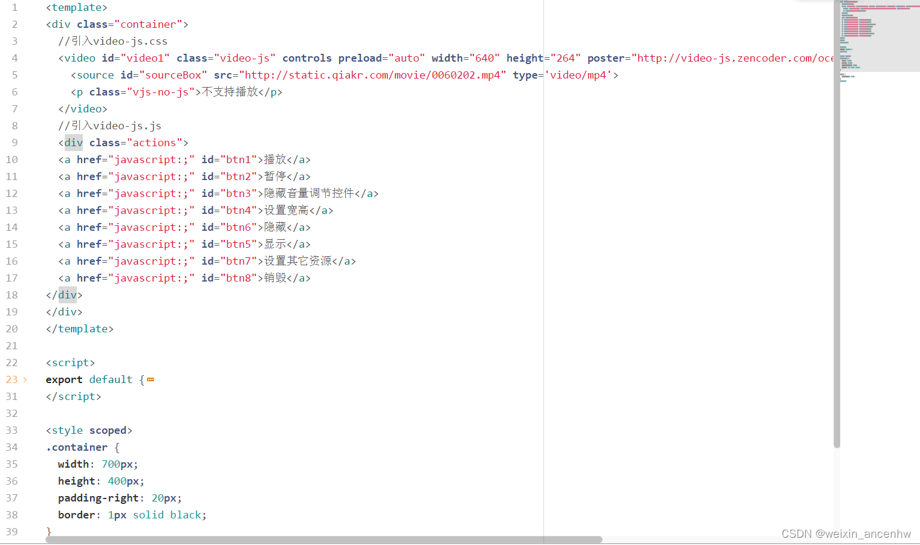This screenshot has width=920, height=545.
Task: Click the text '设置其它资源' on line 16
Action: pos(298,261)
